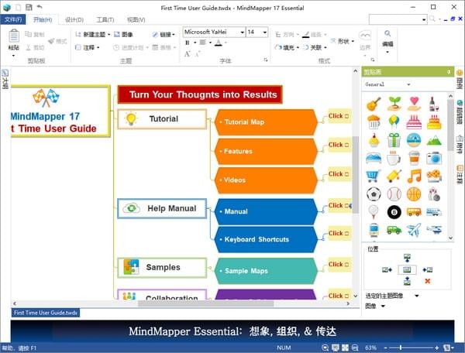Pick the airplane clipart icon
The width and height of the screenshot is (465, 353).
[x=414, y=230]
